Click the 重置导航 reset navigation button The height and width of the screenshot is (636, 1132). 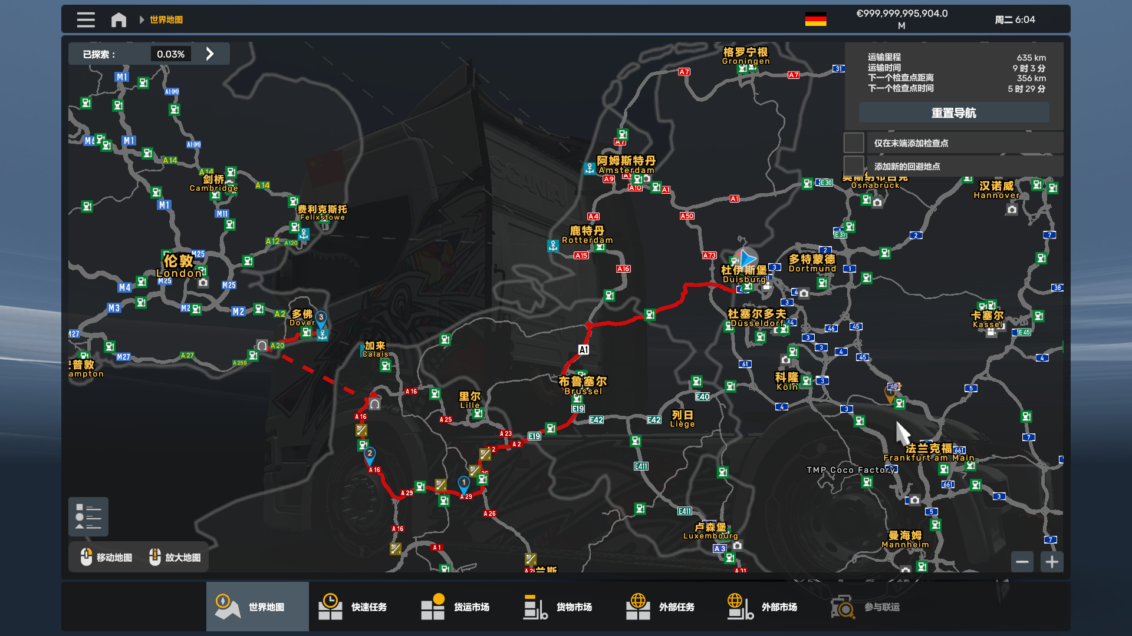click(953, 112)
